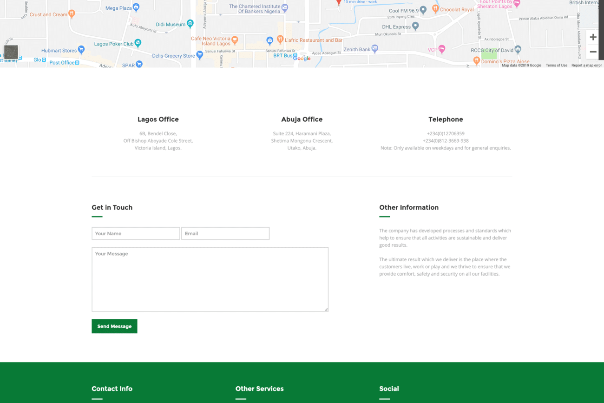Grab the message box resize handle
The image size is (604, 403).
326,310
